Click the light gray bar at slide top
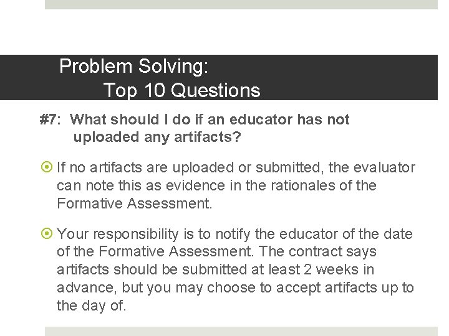This screenshot has width=449, height=336. (x=241, y=4)
